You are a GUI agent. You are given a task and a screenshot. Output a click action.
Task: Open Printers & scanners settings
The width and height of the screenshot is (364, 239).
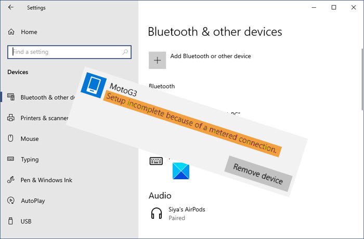tap(38, 118)
